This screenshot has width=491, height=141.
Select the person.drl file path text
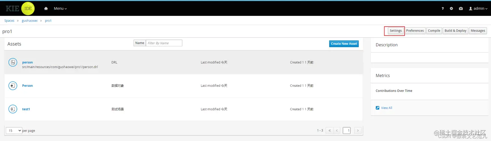[60, 67]
